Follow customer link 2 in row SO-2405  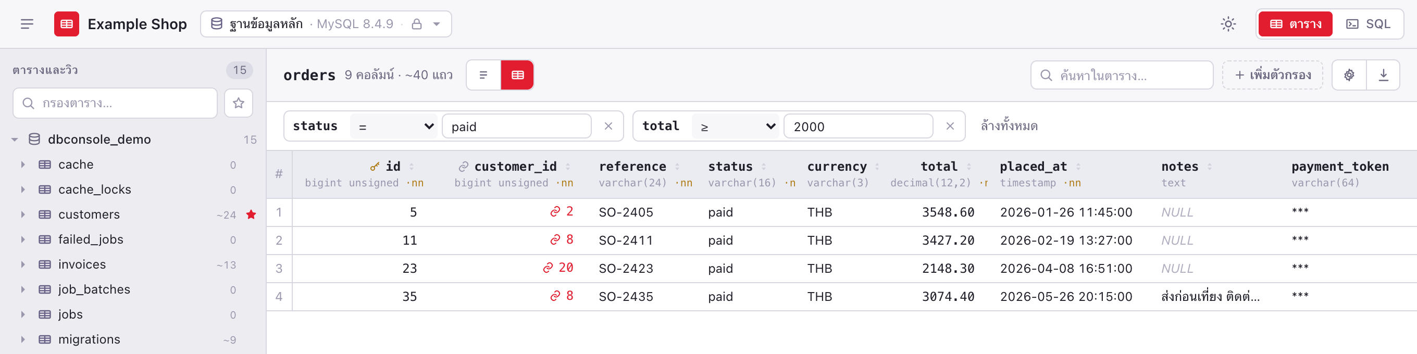click(x=562, y=212)
